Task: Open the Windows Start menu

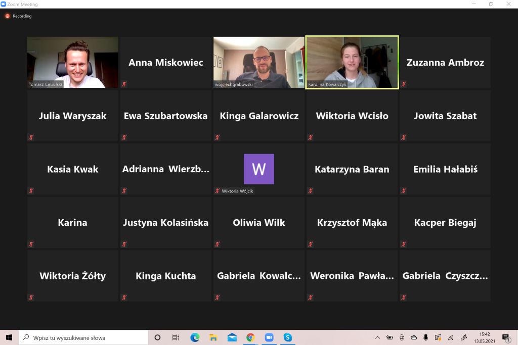Action: tap(9, 337)
